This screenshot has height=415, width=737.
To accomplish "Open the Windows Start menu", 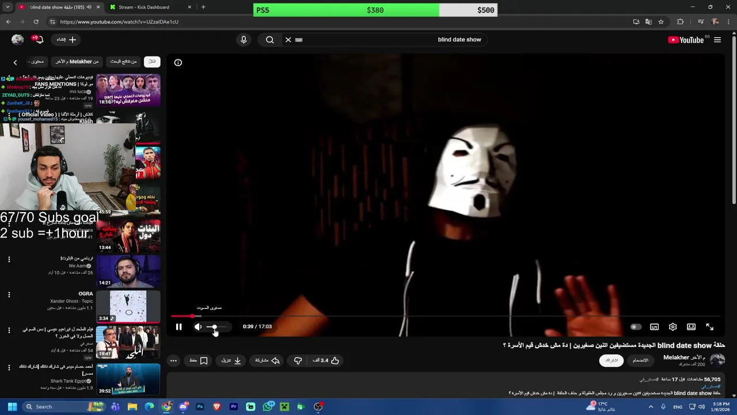I will coord(12,407).
